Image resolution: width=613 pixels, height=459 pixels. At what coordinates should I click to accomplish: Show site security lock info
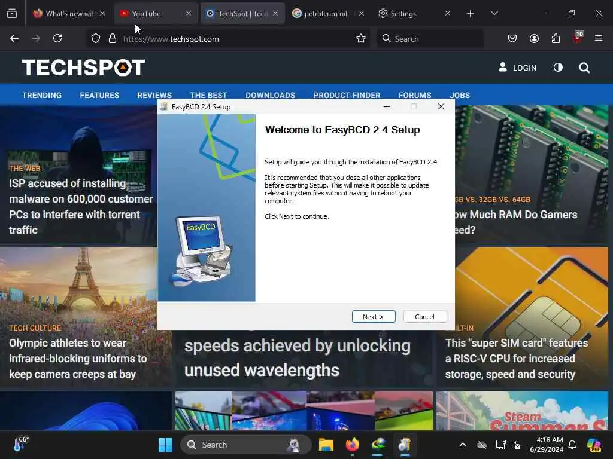tap(113, 39)
